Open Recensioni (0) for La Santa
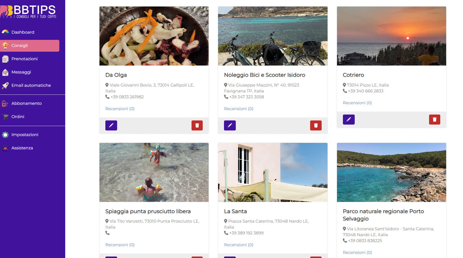Screen dimensions: 463x258 [238, 245]
